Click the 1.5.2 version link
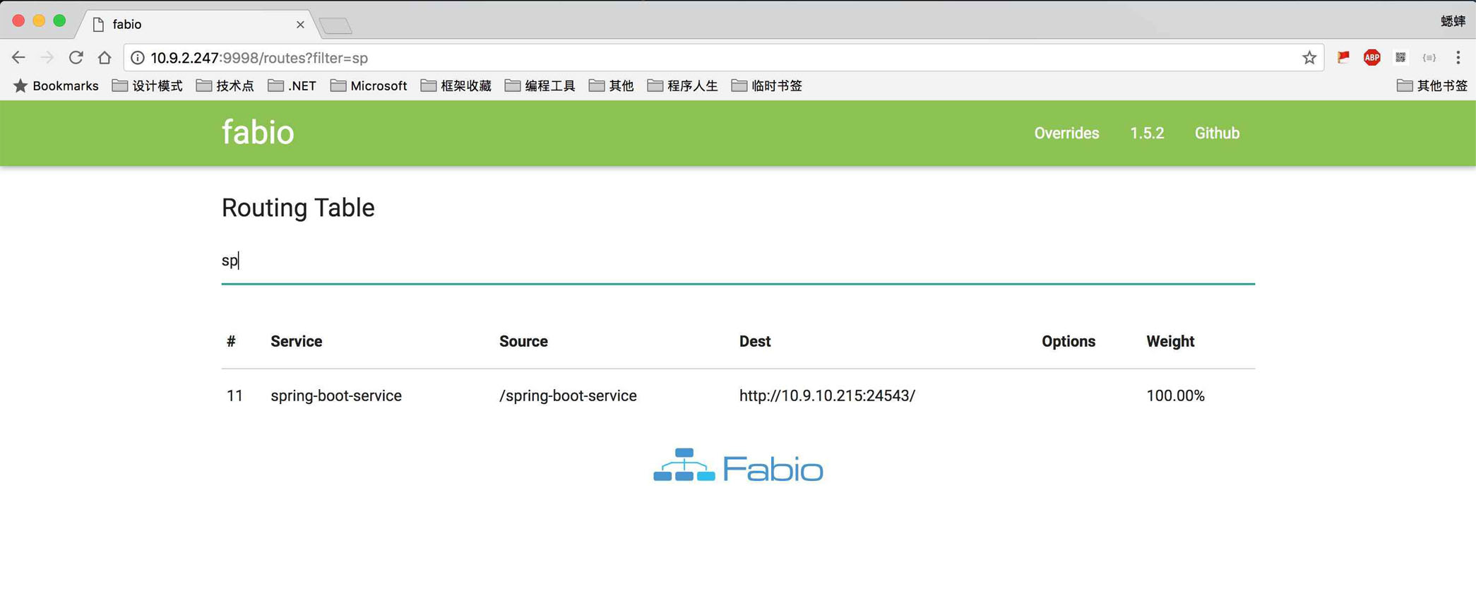 coord(1146,133)
